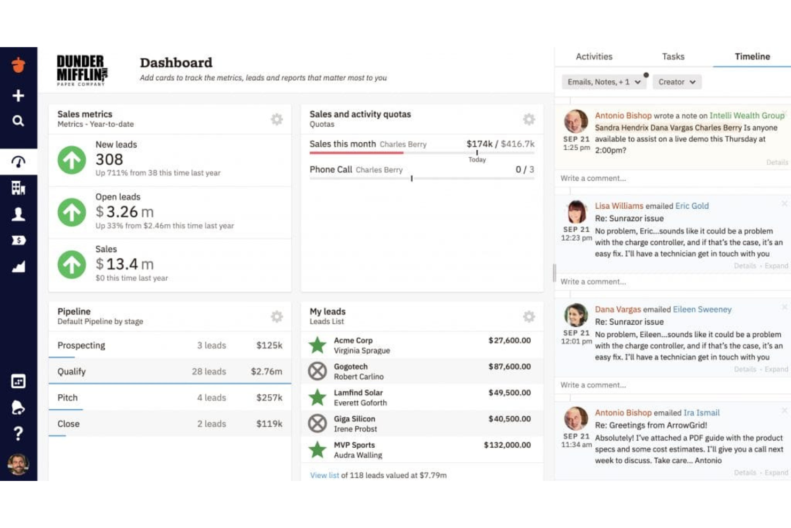Click the Nutshell acorn logo icon

pyautogui.click(x=18, y=65)
